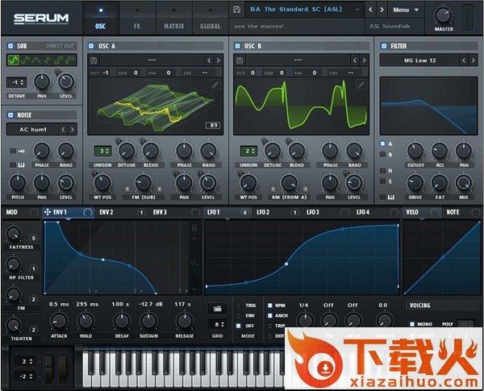Open MG Low 12 filter type list
Image resolution: width=484 pixels, height=391 pixels.
419,60
